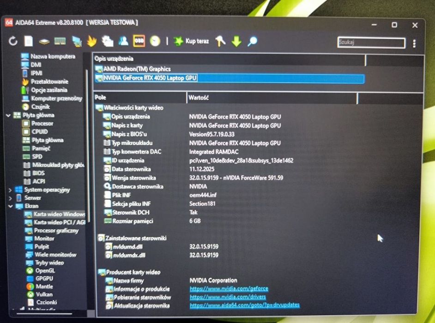Image resolution: width=435 pixels, height=323 pixels.
Task: Select NVIDIA GeForce RTX 4050 device row
Action: (x=230, y=78)
